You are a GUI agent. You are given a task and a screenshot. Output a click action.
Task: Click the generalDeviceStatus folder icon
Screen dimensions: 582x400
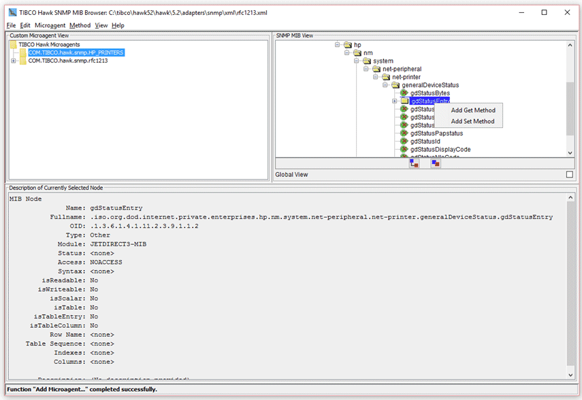[x=395, y=85]
